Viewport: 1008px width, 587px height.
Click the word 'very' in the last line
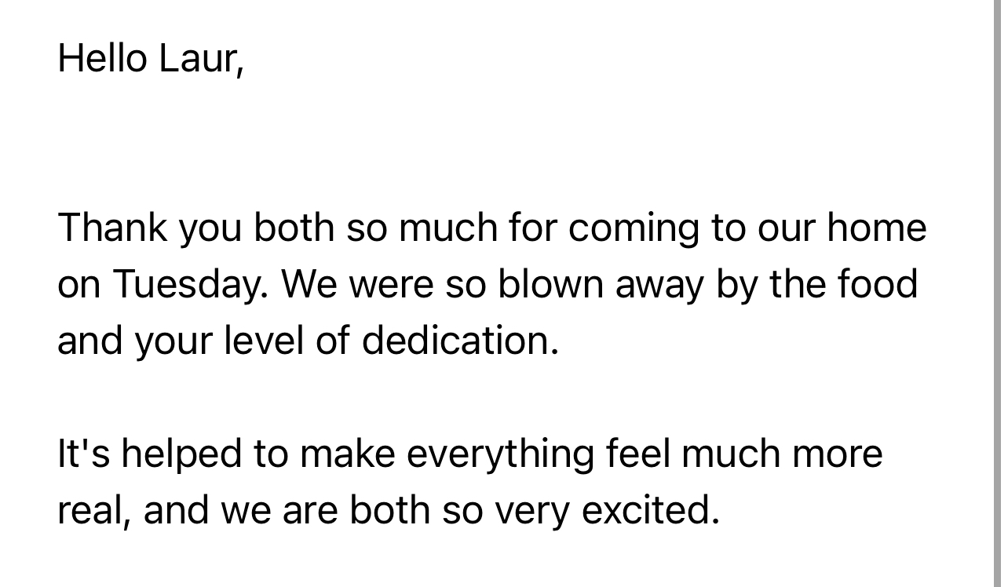(531, 512)
